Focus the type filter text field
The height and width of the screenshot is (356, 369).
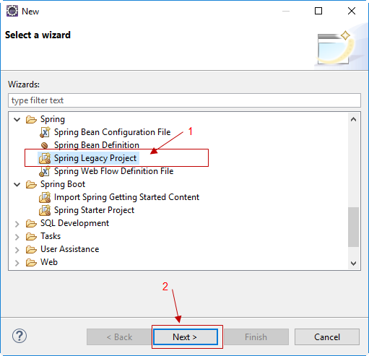coord(184,100)
